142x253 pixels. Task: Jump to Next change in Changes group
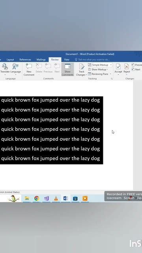pos(136,70)
